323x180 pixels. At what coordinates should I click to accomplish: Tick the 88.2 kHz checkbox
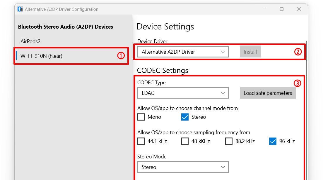[229, 141]
